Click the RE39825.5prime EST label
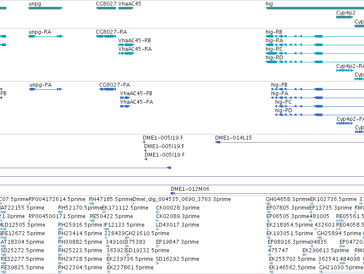Viewport: 364px width, 274px height. pyautogui.click(x=23, y=268)
